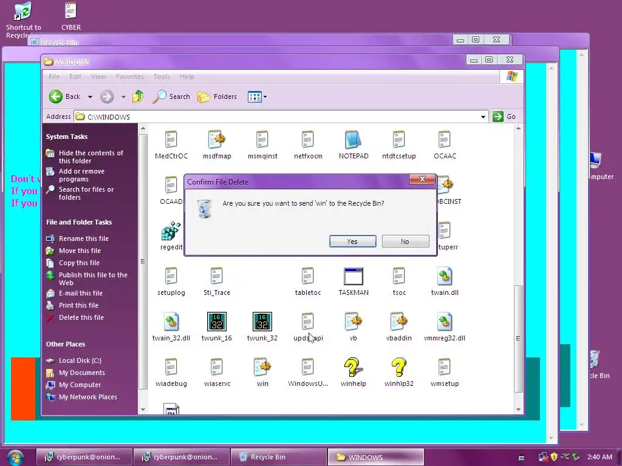Viewport: 622px width, 466px height.
Task: Click the Back navigation button
Action: 64,96
